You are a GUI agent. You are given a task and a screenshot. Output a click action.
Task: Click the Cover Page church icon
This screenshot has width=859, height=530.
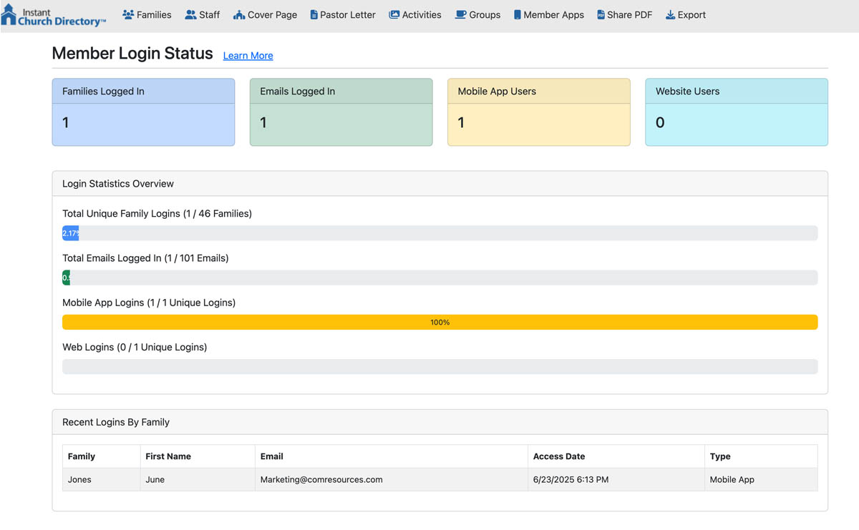pyautogui.click(x=239, y=14)
